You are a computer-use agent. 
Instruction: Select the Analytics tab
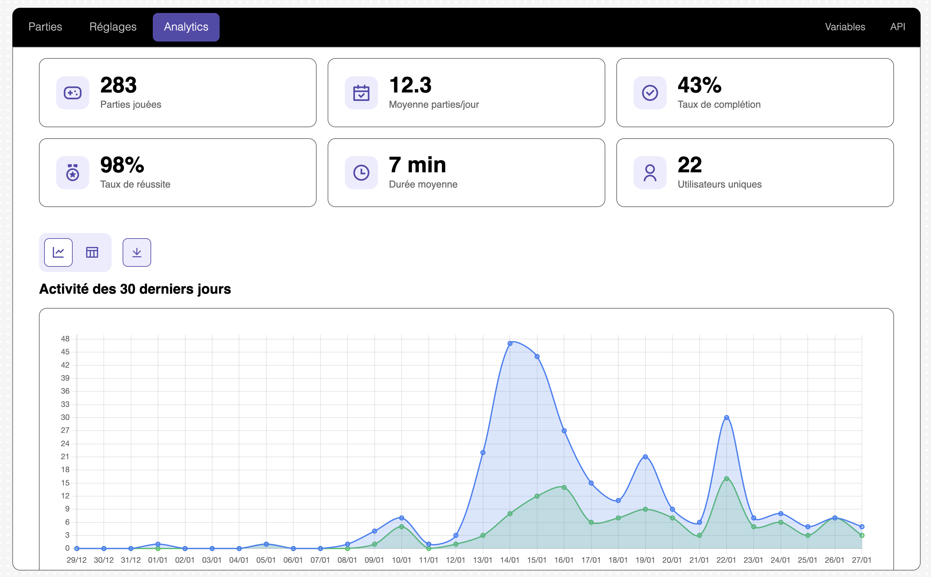click(186, 27)
